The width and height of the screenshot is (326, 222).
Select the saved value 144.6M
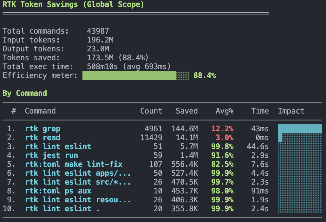(185, 129)
